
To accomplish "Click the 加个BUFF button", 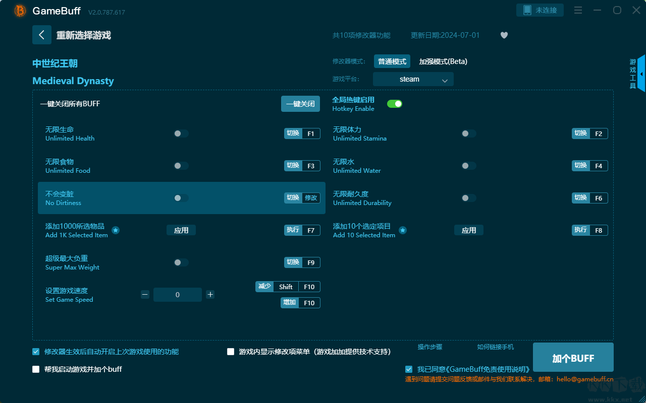I will click(x=573, y=358).
